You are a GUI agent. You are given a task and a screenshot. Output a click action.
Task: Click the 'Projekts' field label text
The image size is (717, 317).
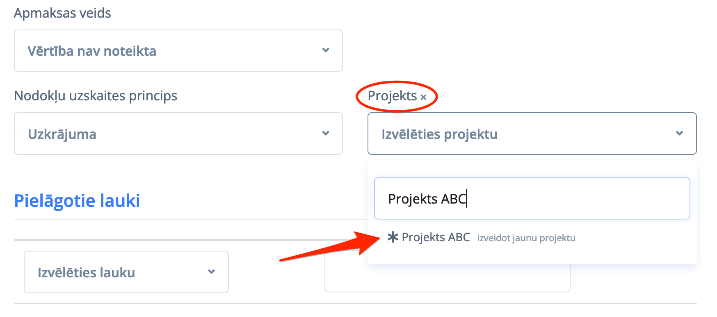pos(392,96)
